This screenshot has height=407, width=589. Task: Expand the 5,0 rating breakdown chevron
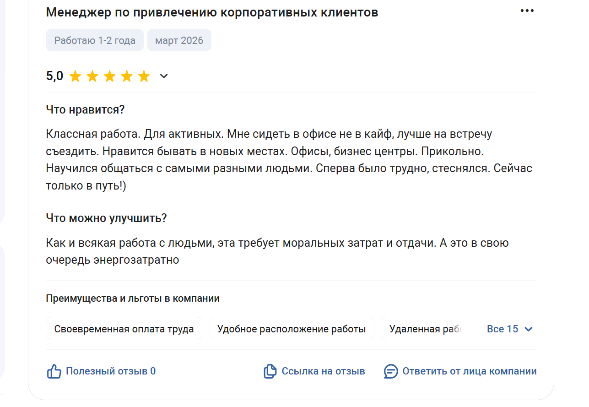[164, 76]
